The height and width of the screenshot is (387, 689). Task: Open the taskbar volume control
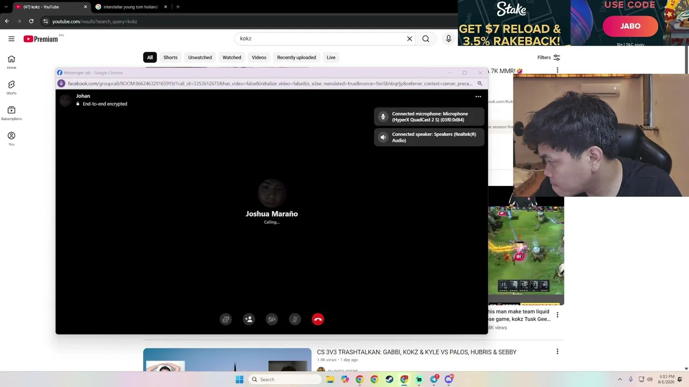pos(650,379)
